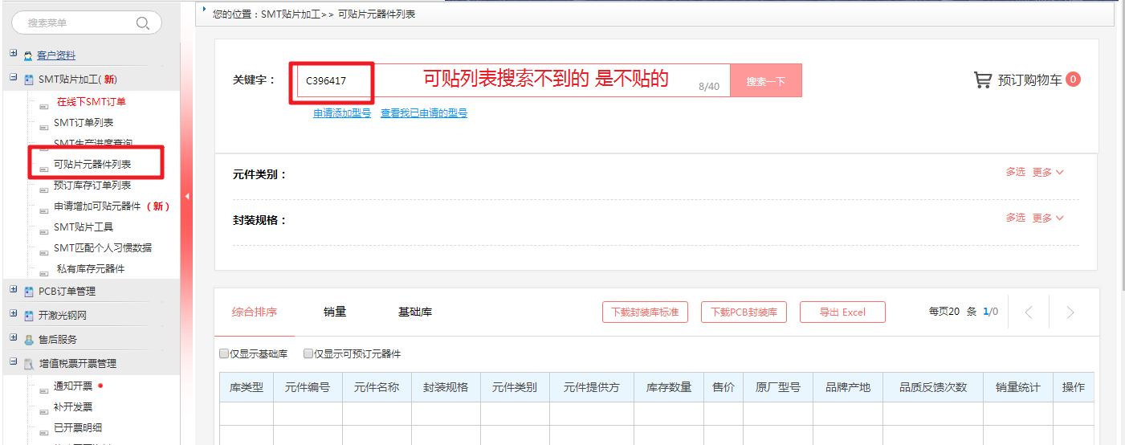This screenshot has height=445, width=1125.
Task: Go to previous page arrow
Action: tap(1029, 312)
